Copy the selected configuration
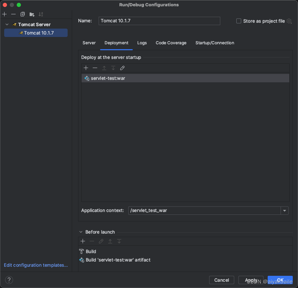 click(22, 14)
